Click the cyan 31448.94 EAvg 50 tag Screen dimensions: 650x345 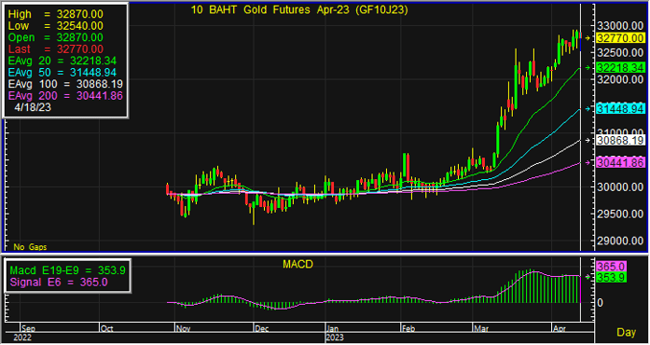click(x=620, y=109)
